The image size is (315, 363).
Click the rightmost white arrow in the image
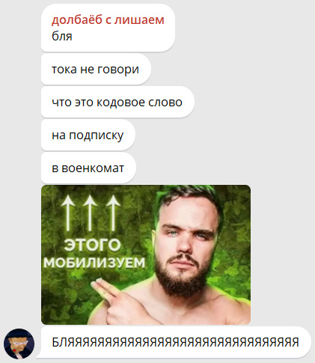pyautogui.click(x=113, y=213)
